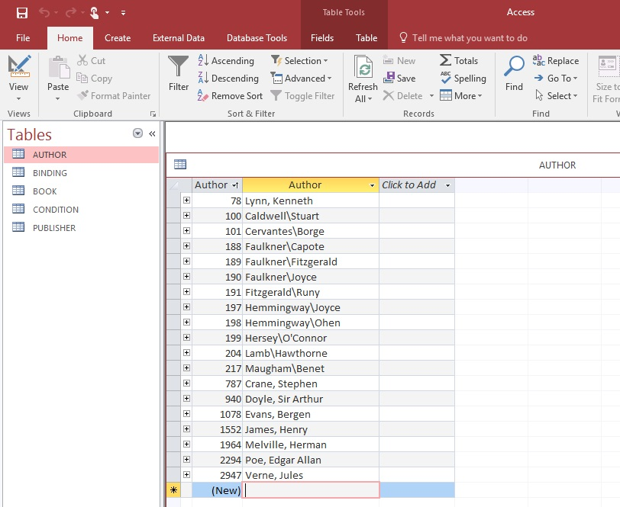Viewport: 620px width, 507px height.
Task: Run Spelling check
Action: click(463, 79)
